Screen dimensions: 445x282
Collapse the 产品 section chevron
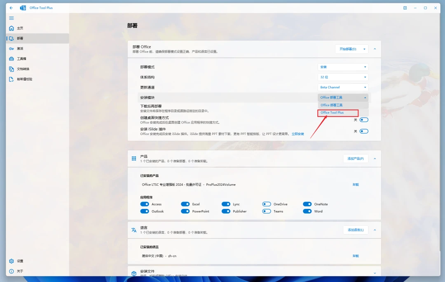click(375, 159)
